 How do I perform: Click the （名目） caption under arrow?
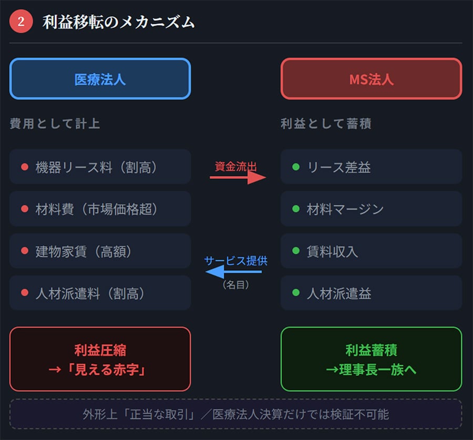(235, 285)
